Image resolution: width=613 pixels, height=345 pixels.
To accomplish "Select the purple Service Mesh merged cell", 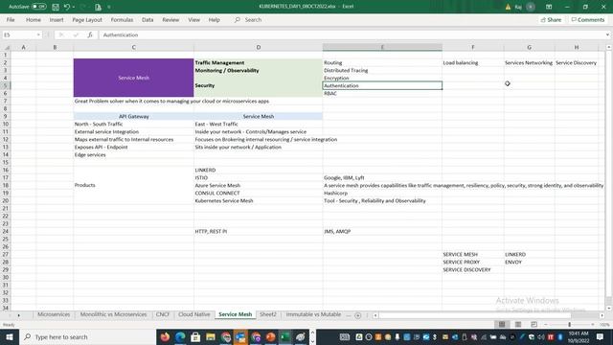I will point(133,78).
